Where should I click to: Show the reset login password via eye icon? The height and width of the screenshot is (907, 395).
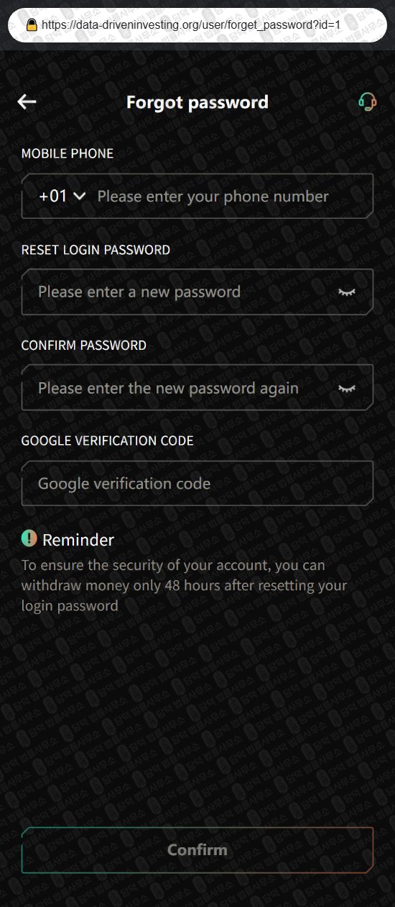[x=347, y=292]
